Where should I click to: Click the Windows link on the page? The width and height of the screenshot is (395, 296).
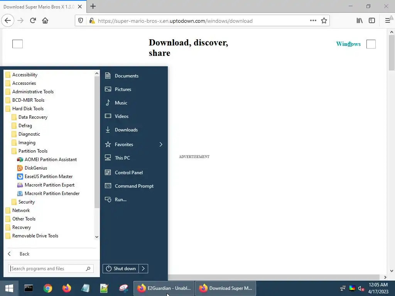coord(348,44)
